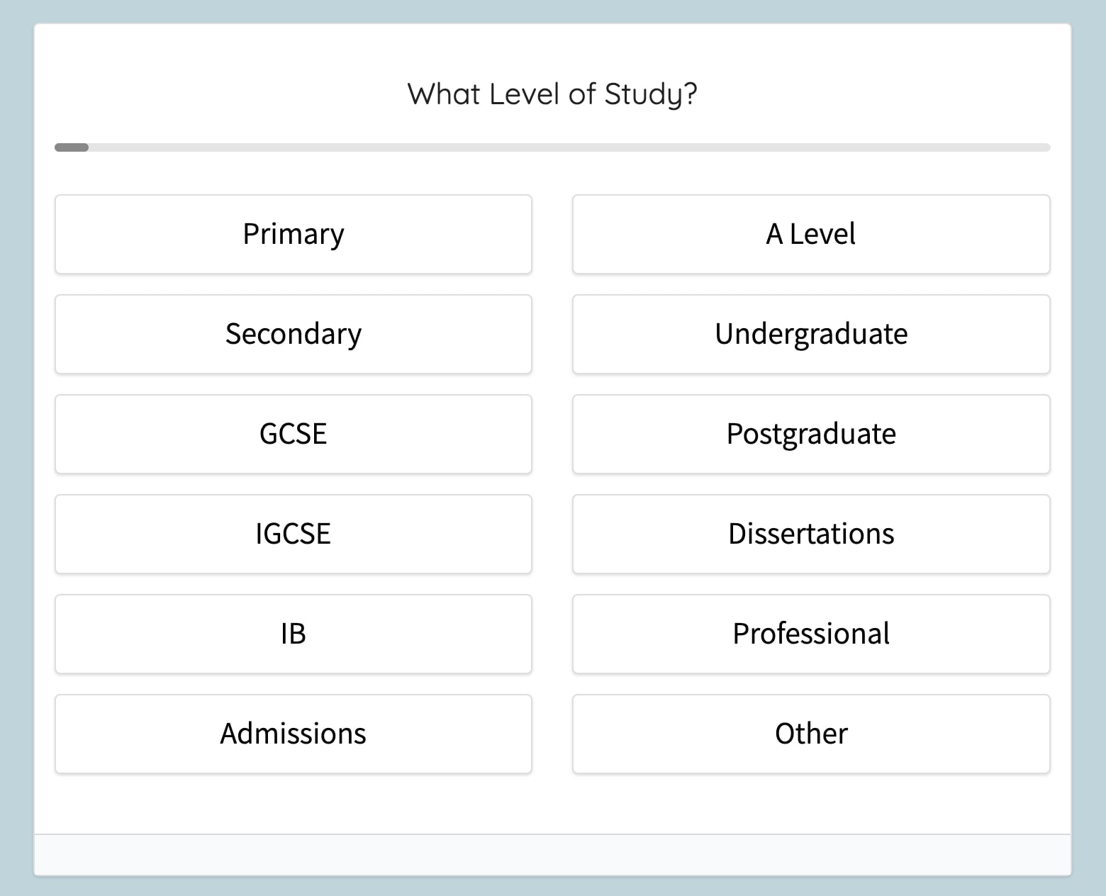The width and height of the screenshot is (1106, 896).
Task: Select the A Level option
Action: tap(810, 234)
